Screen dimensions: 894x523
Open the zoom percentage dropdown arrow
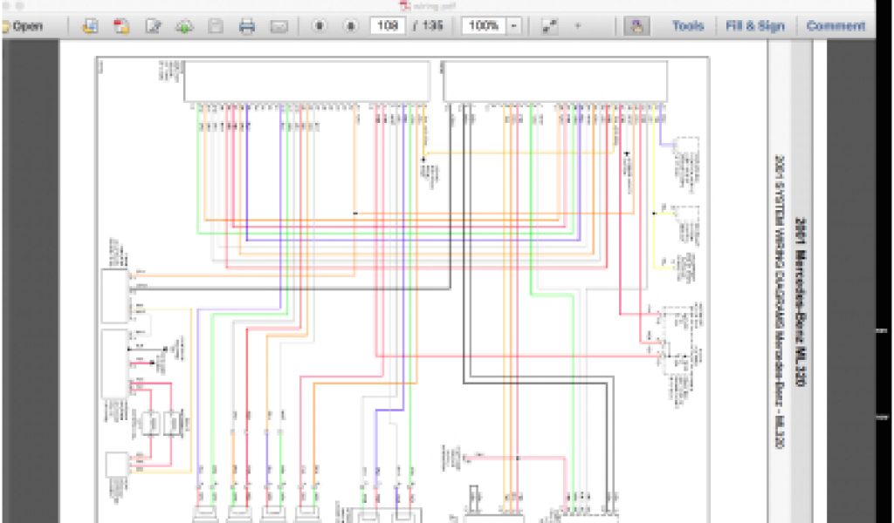(x=513, y=26)
